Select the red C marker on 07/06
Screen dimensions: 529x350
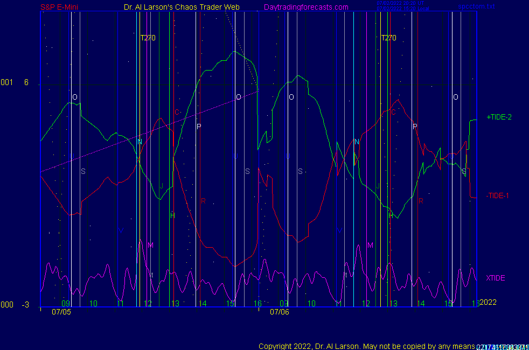pos(393,112)
